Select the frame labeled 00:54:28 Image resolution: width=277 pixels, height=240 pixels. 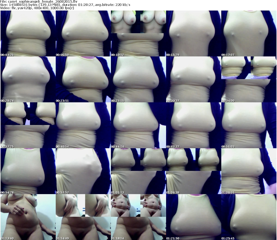[x=28, y=171]
